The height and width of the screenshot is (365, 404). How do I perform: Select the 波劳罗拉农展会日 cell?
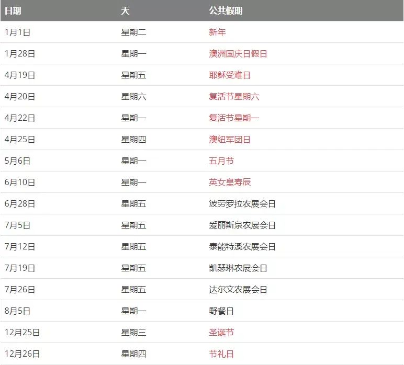[242, 204]
